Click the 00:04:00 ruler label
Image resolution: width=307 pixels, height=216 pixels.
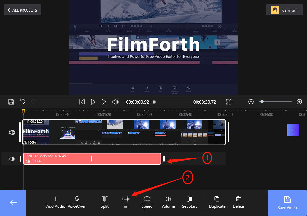coord(266,115)
